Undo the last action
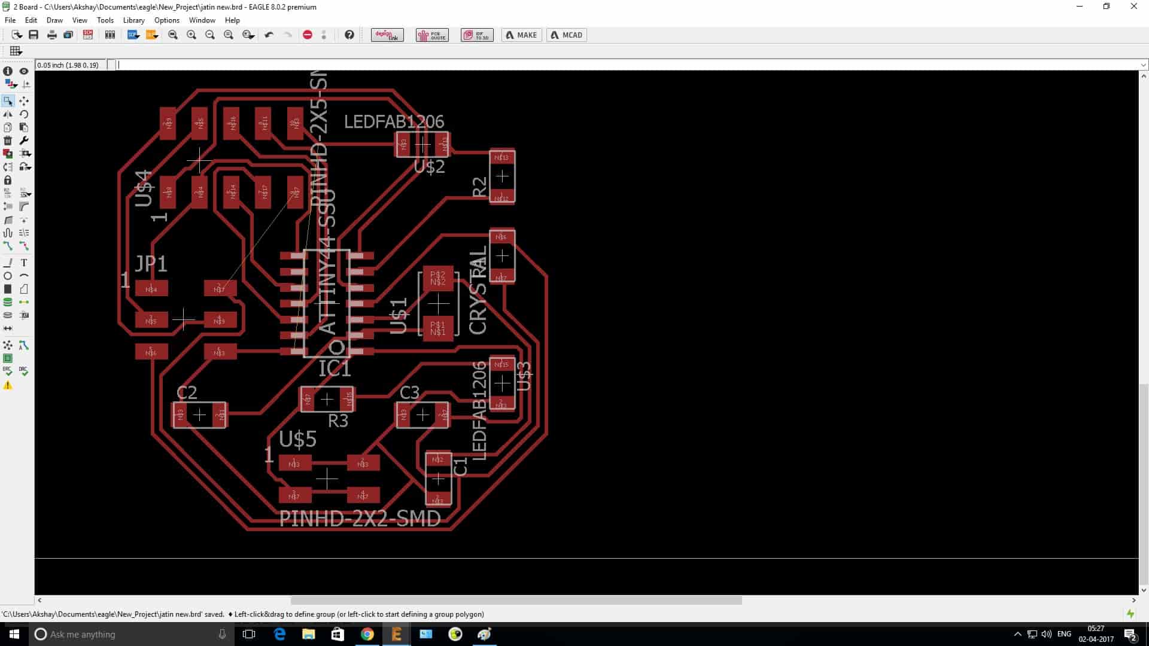The width and height of the screenshot is (1149, 646). (x=269, y=35)
